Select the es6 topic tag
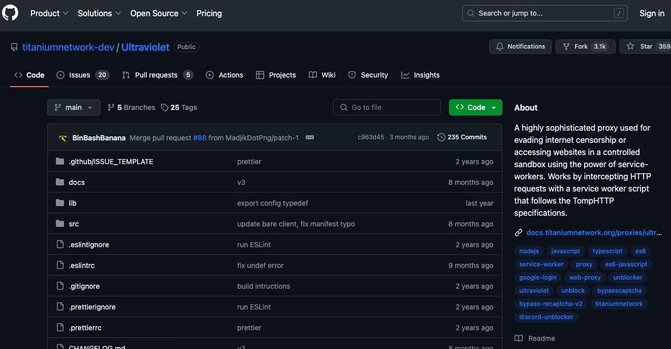This screenshot has width=671, height=349. (x=641, y=251)
